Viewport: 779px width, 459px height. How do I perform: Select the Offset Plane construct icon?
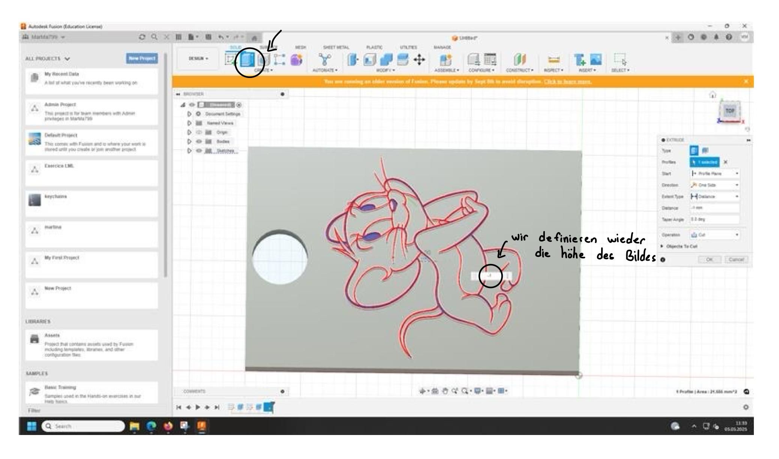pyautogui.click(x=519, y=60)
